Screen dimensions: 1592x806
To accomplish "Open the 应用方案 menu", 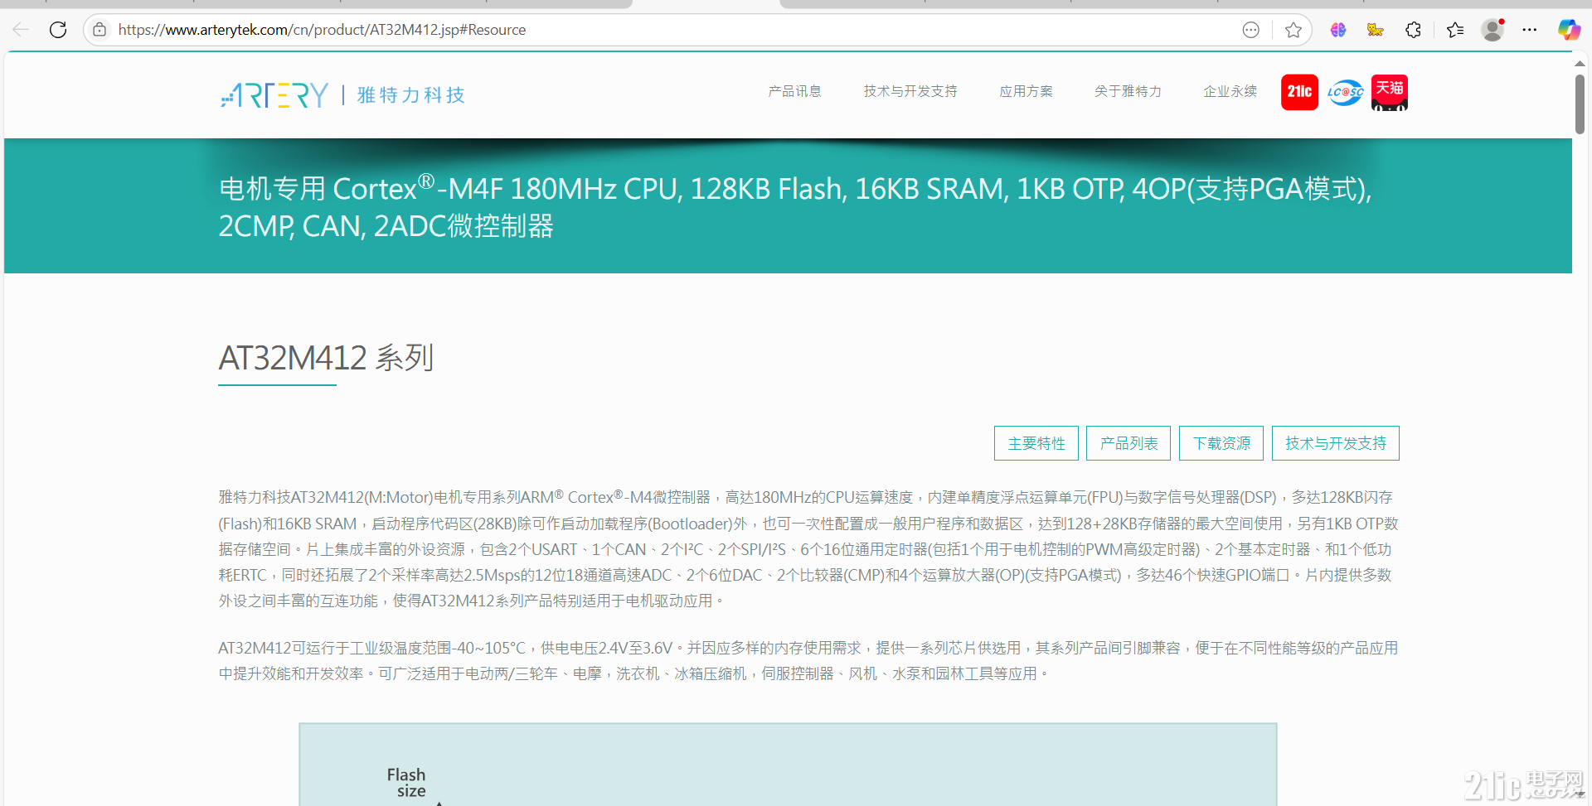I will click(1026, 91).
